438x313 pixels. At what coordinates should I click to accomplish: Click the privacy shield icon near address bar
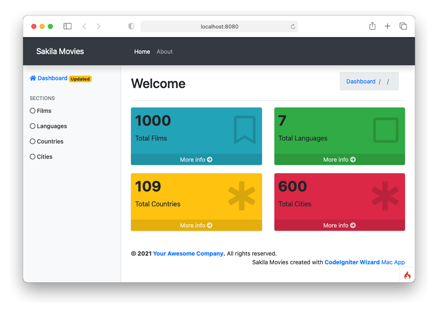coord(131,26)
